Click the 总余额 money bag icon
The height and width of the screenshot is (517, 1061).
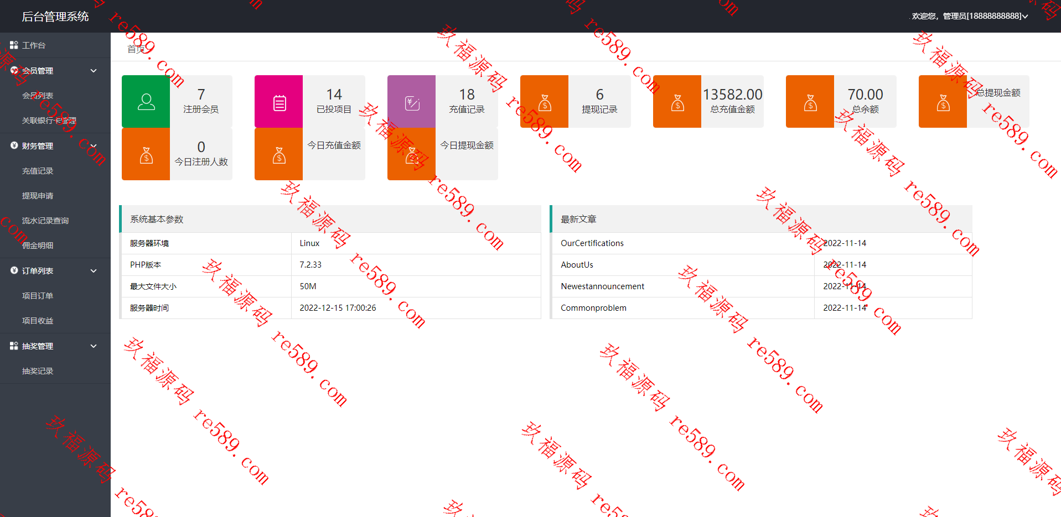click(x=810, y=102)
